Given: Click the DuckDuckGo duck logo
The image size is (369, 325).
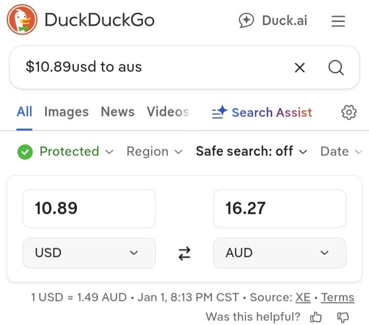Looking at the screenshot, I should coord(22,20).
